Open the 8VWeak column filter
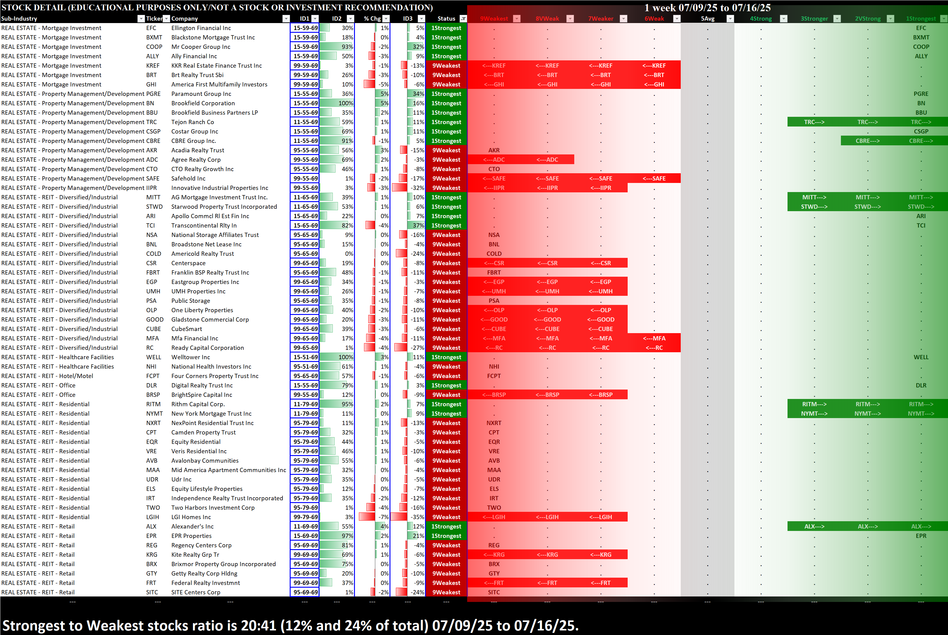This screenshot has width=948, height=635. pyautogui.click(x=570, y=19)
